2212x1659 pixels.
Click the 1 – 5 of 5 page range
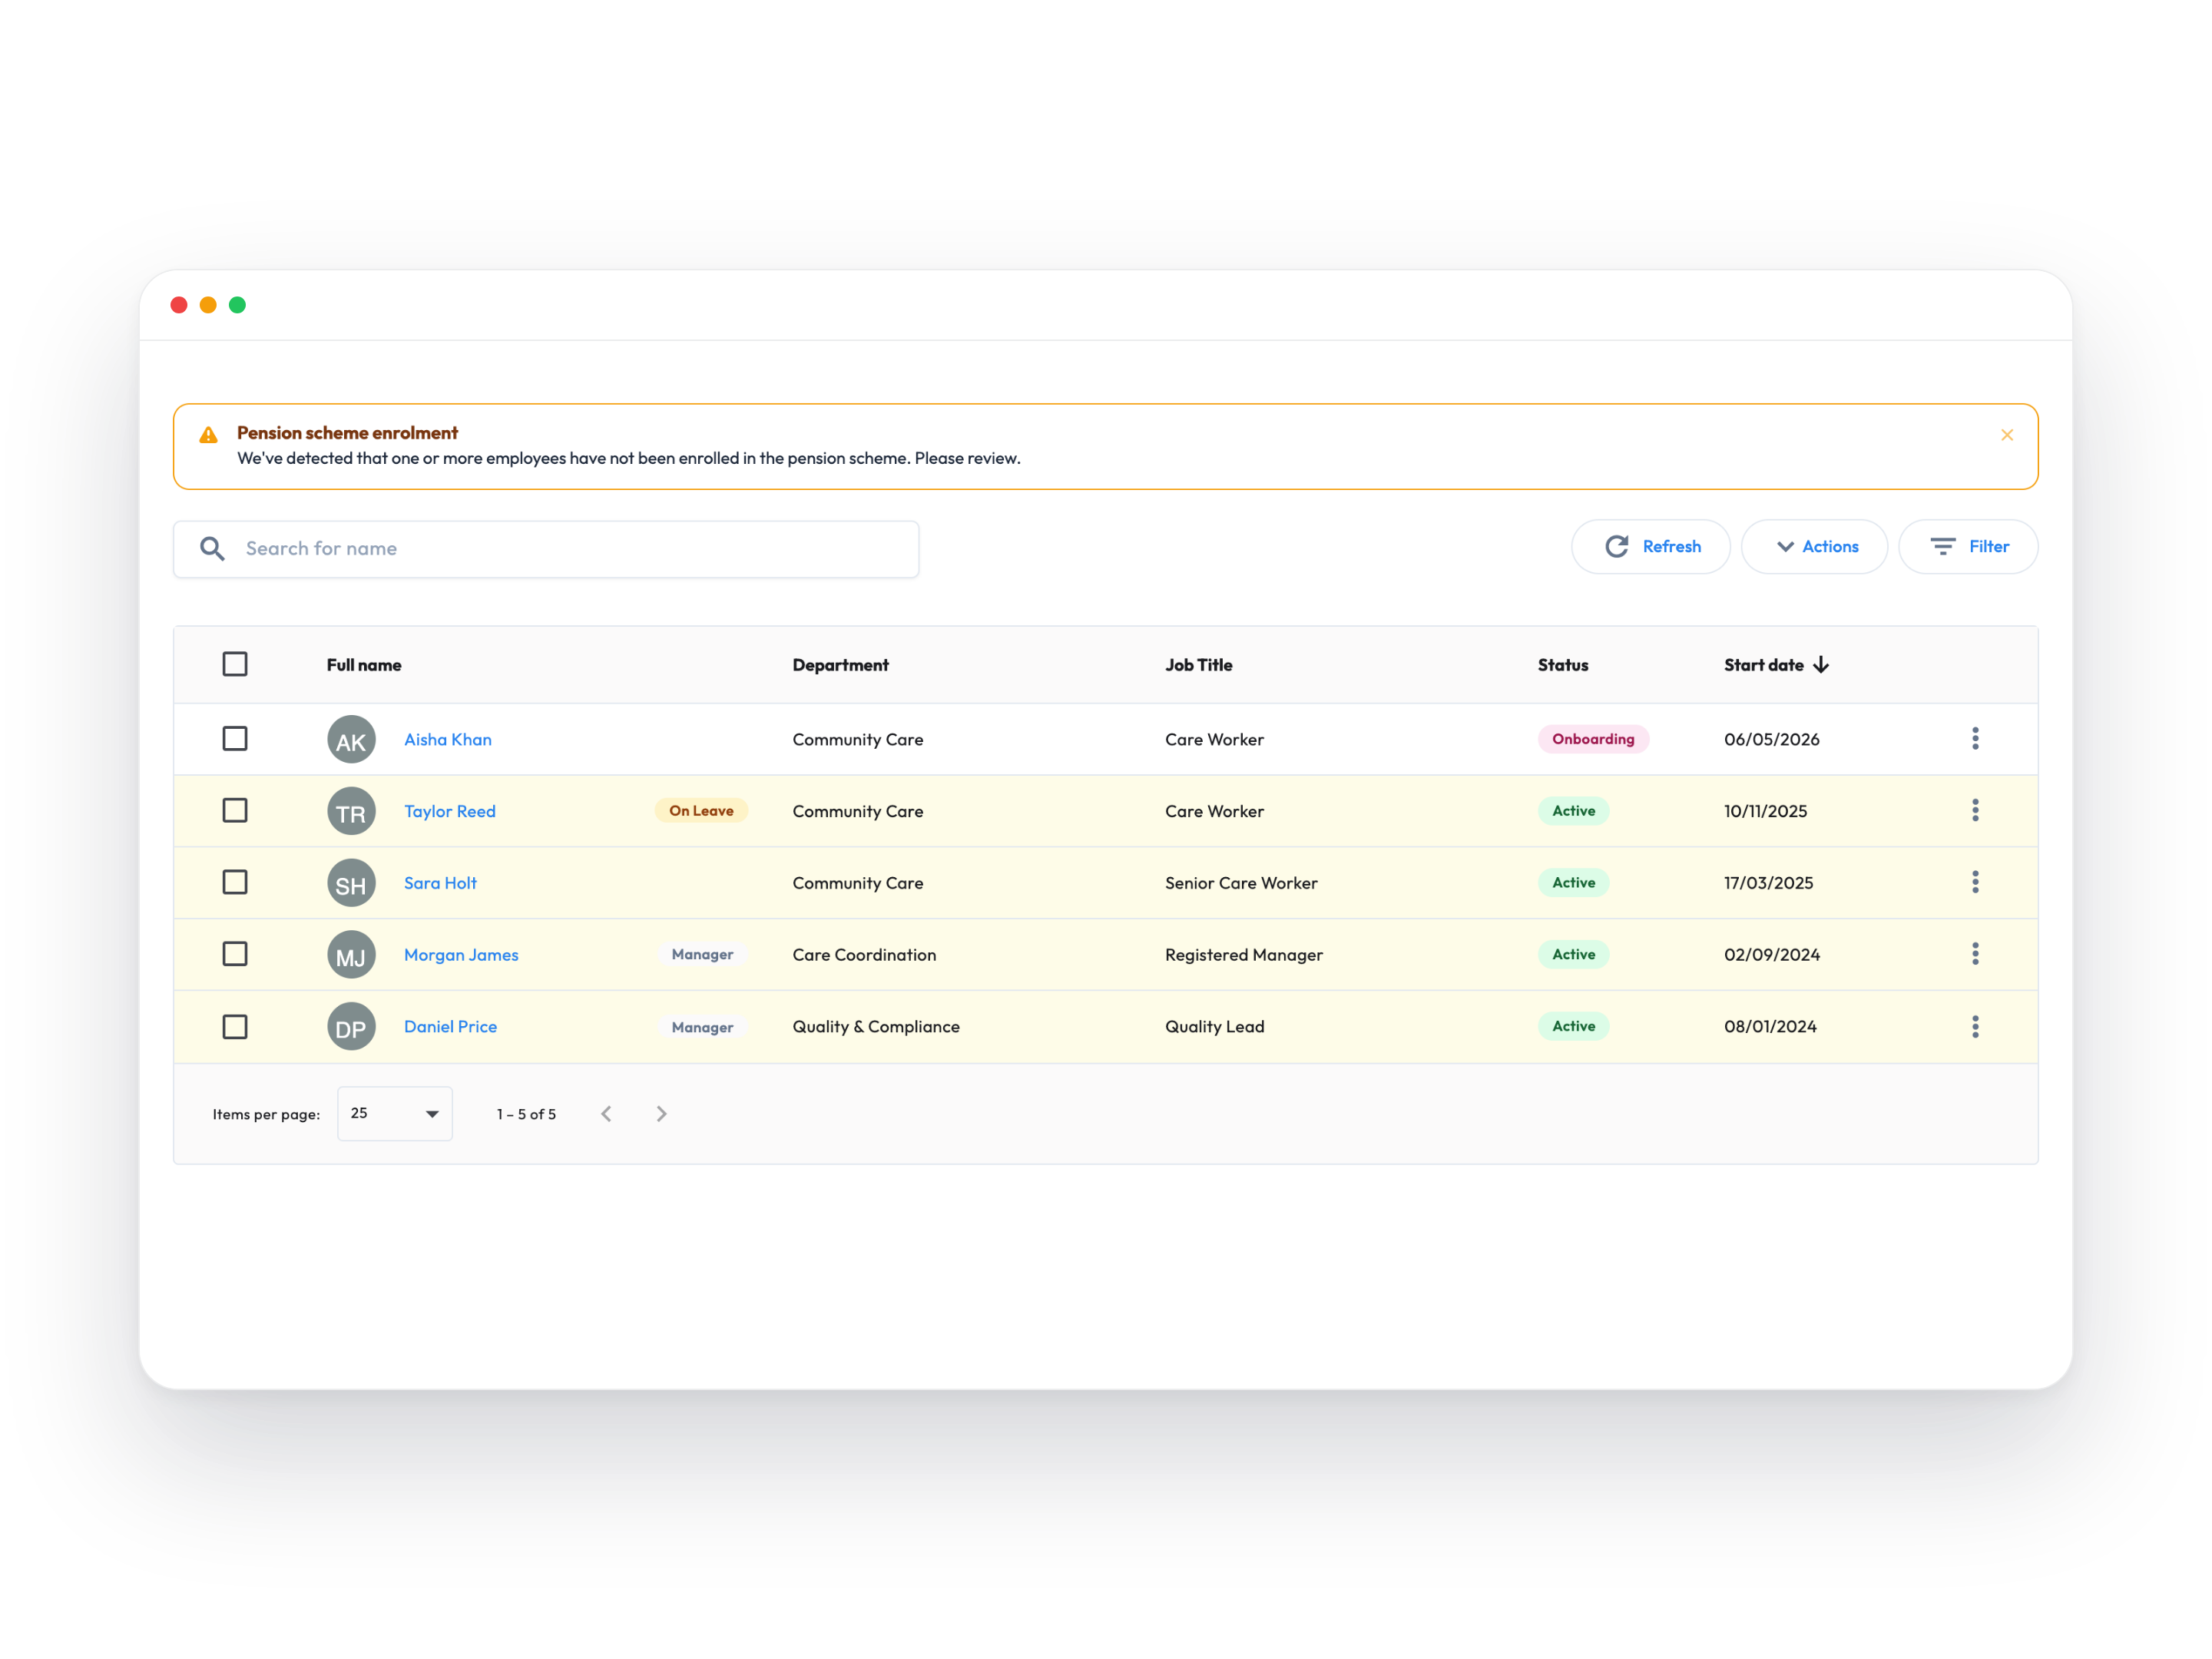pyautogui.click(x=526, y=1114)
